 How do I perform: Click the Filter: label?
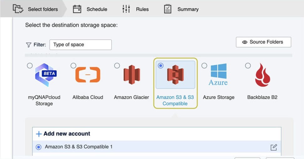(x=40, y=45)
